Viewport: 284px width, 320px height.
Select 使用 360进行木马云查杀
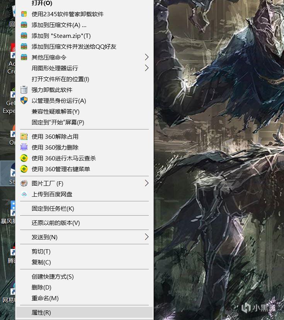pos(84,158)
